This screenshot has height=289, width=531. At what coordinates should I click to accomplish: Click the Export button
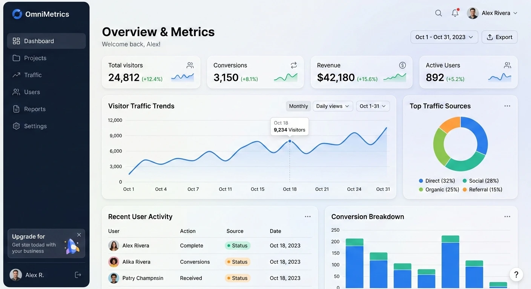pos(499,37)
